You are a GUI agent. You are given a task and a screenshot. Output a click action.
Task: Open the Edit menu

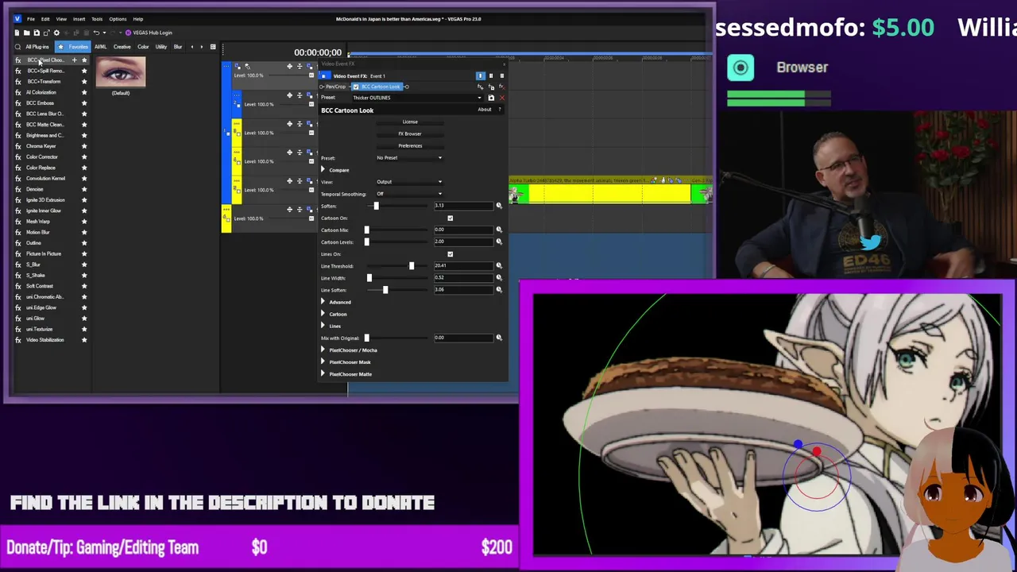(45, 19)
